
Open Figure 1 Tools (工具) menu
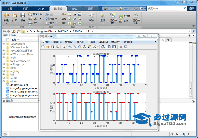(92, 42)
